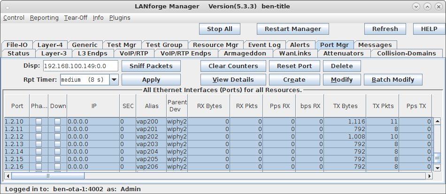Switch to the Collision-Domains tab
Screen dimensions: 446x194
pos(407,53)
